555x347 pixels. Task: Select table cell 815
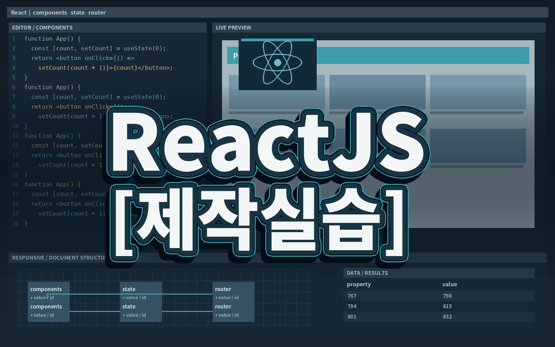(x=447, y=306)
